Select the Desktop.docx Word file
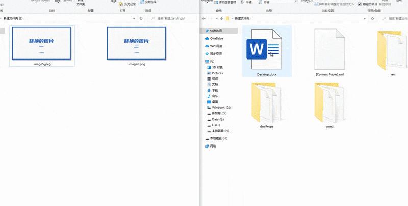This screenshot has height=206, width=408. (267, 51)
